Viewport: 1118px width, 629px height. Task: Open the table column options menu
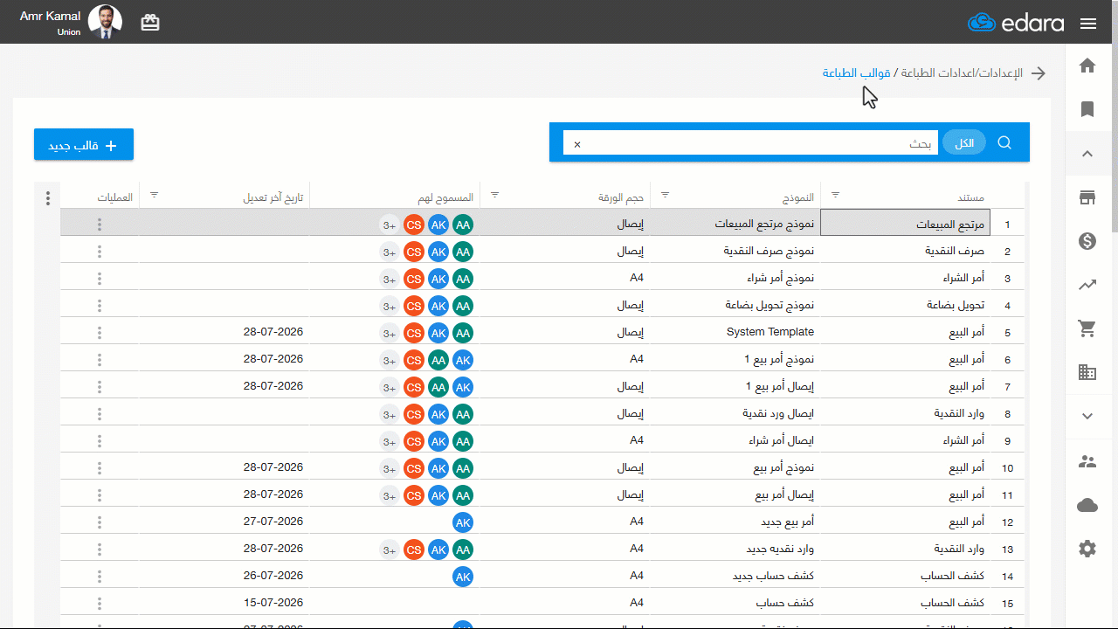click(48, 198)
